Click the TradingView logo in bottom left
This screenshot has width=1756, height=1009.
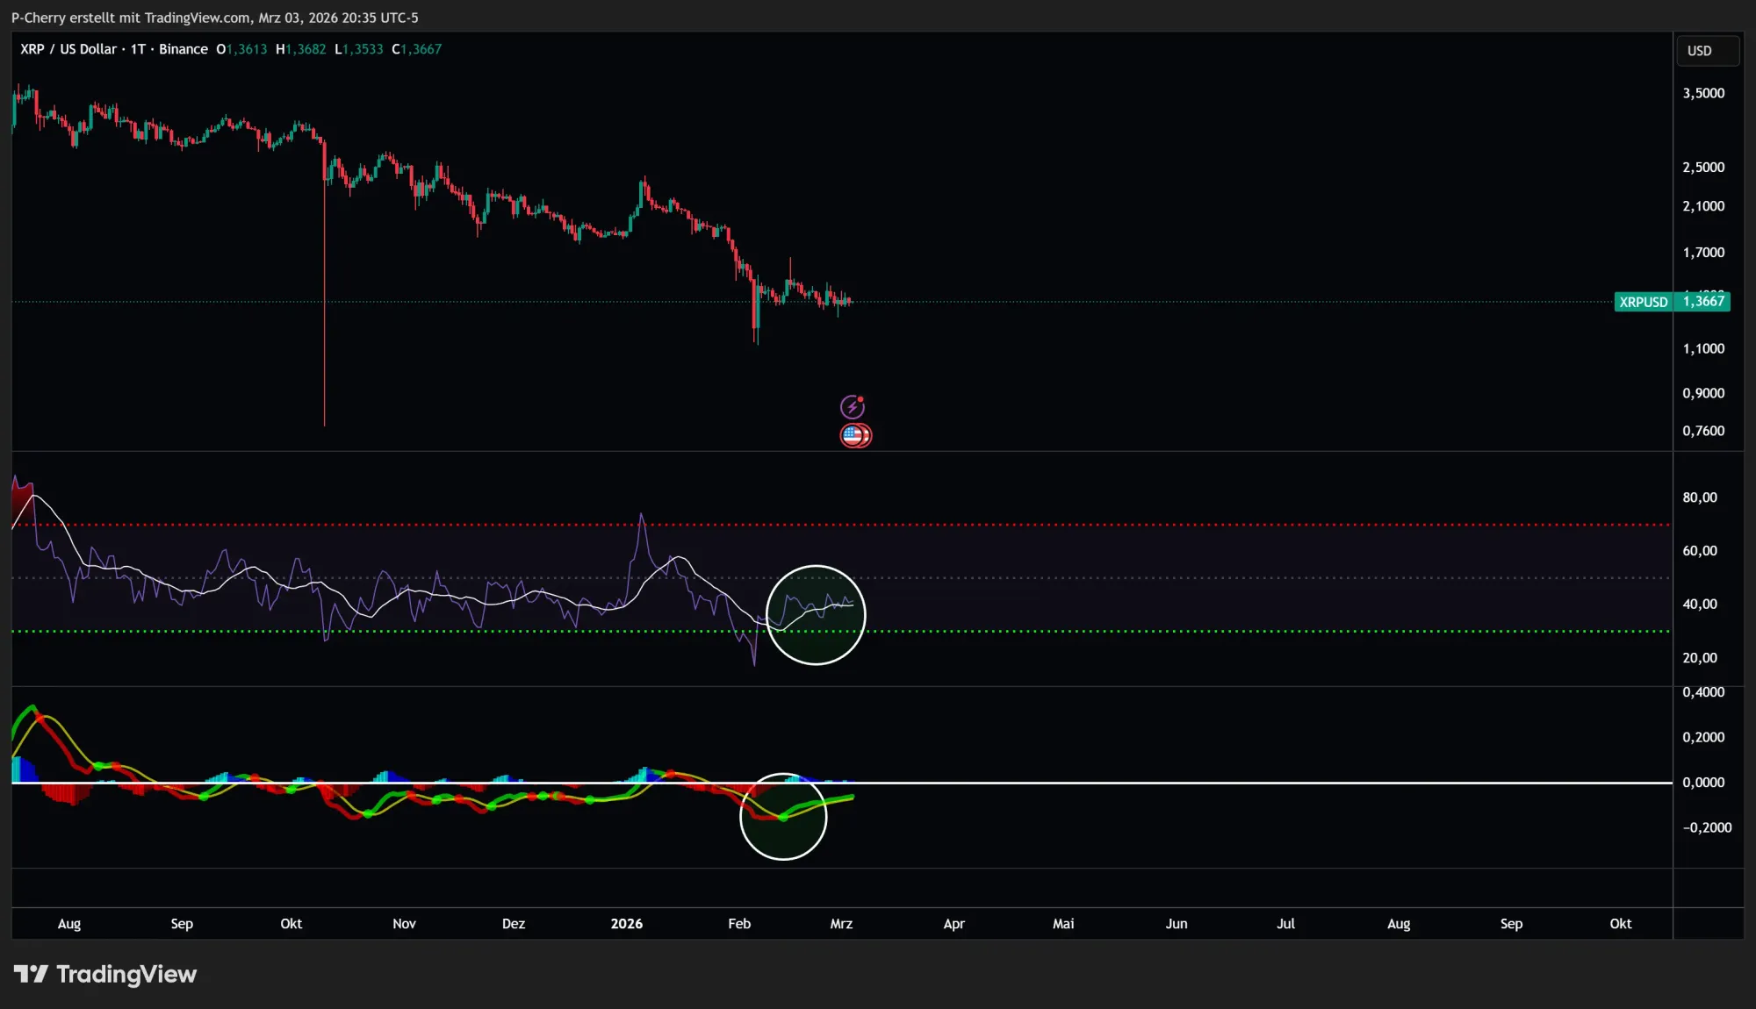click(x=105, y=974)
